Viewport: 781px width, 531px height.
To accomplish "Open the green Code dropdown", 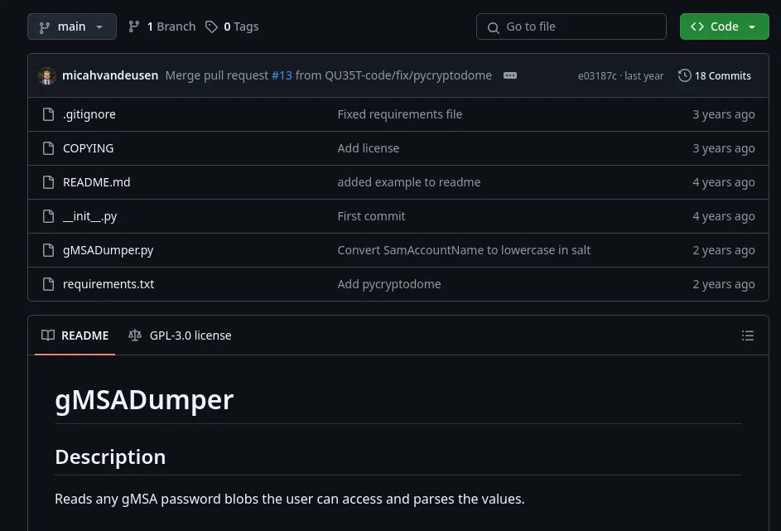I will click(x=723, y=27).
